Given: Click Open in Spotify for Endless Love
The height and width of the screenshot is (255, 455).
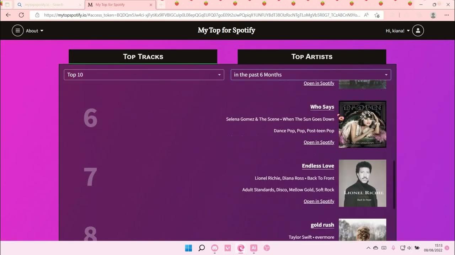Looking at the screenshot, I should point(319,201).
